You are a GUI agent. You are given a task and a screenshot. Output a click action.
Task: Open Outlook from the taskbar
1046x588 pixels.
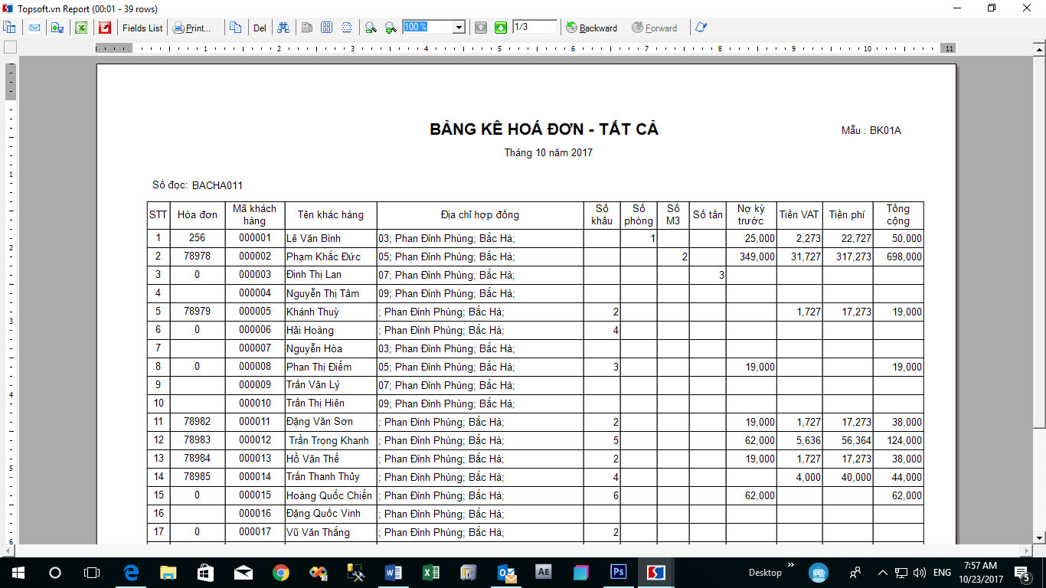pos(506,573)
